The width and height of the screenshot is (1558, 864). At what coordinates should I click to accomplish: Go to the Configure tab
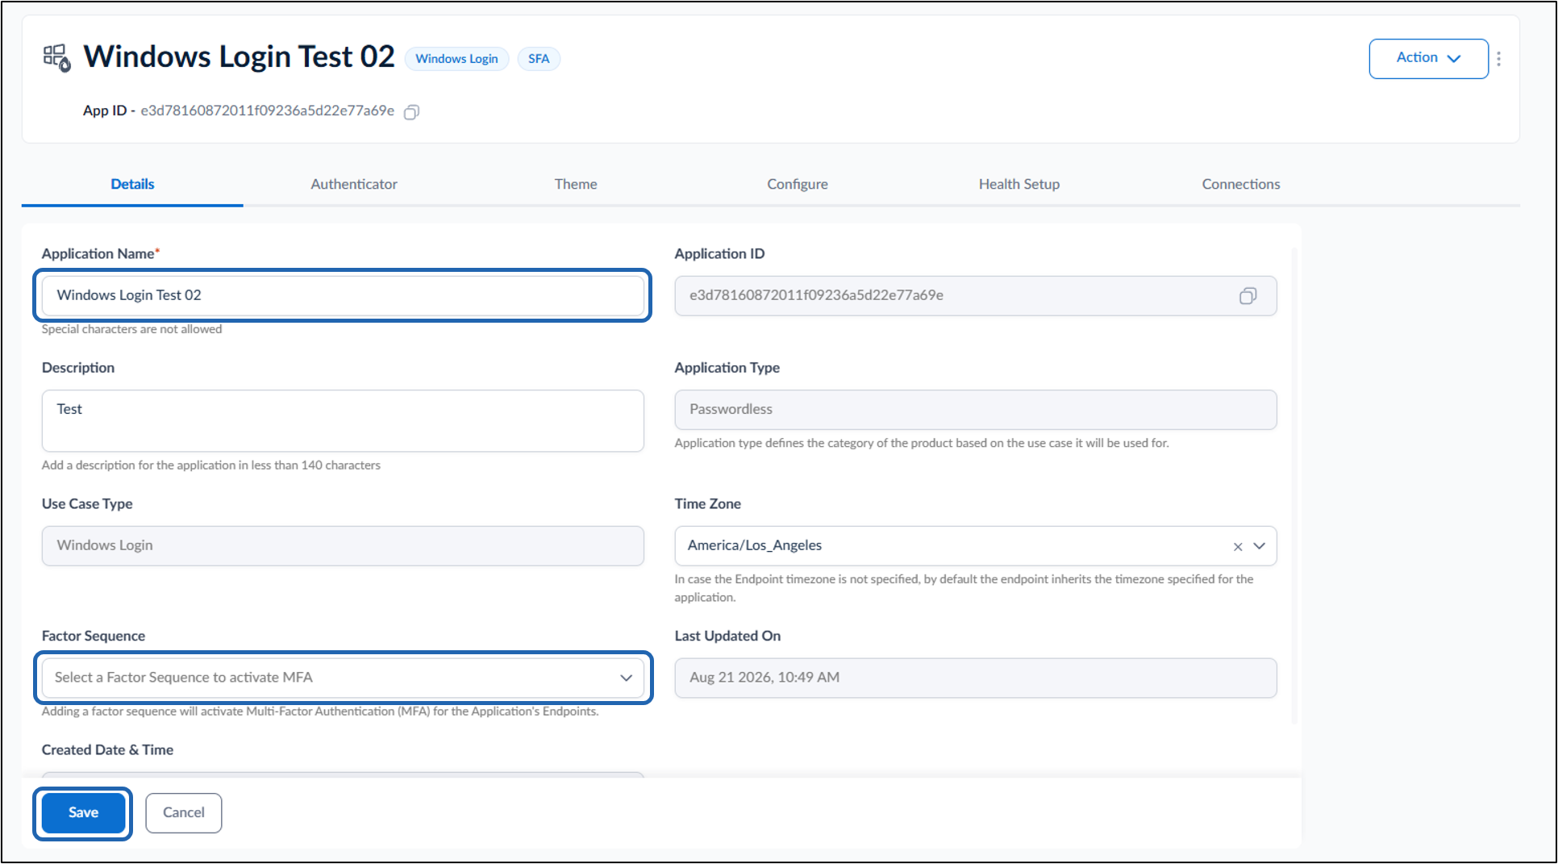(798, 184)
